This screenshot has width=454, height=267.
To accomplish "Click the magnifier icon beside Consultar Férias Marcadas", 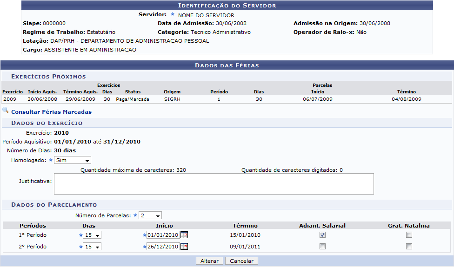I will pos(5,111).
